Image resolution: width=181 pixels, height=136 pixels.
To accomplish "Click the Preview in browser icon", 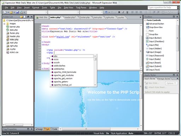I will [x=21, y=12].
